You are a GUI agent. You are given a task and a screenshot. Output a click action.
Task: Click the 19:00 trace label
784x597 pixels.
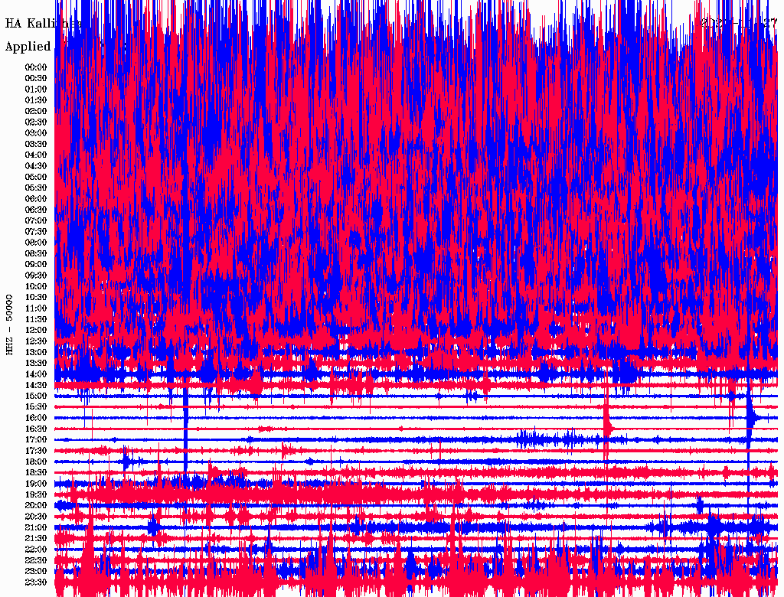(36, 484)
